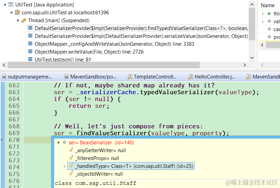Select the _objectIdWriter= null field
This screenshot has width=280, height=188.
(x=100, y=174)
